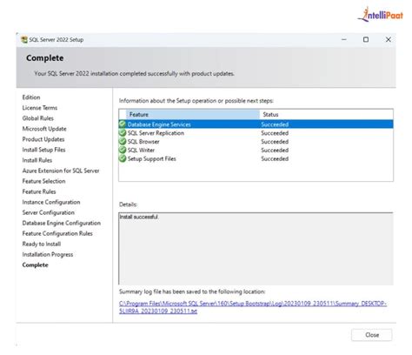Click the Close button at bottom right
Image resolution: width=412 pixels, height=355 pixels.
click(x=372, y=335)
